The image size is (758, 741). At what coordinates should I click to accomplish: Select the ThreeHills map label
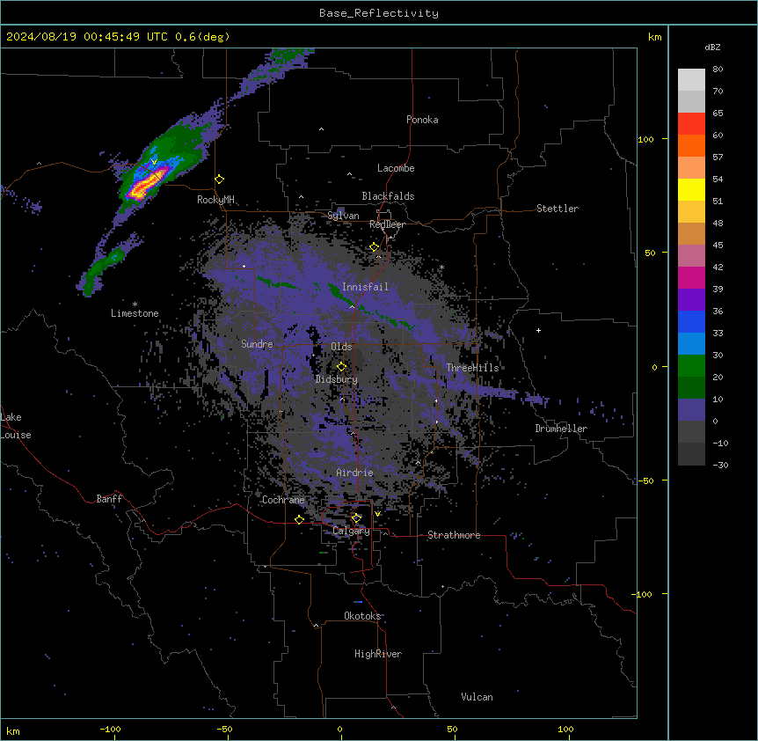tap(472, 368)
